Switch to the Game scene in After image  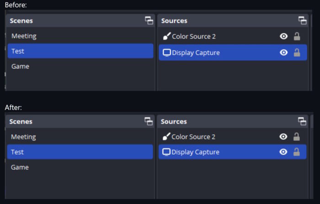click(x=20, y=167)
